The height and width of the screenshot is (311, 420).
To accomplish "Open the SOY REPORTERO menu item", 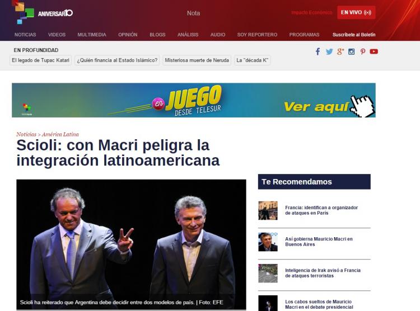I will [257, 35].
